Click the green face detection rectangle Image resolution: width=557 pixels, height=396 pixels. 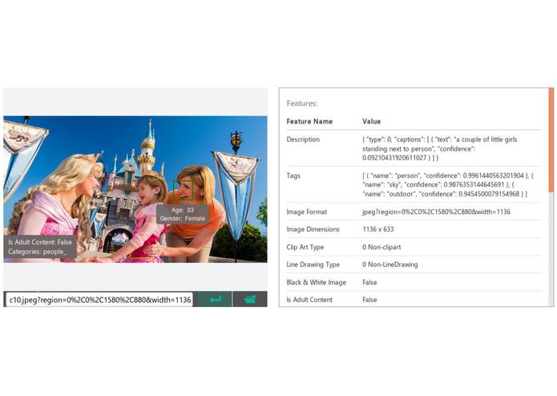[x=183, y=189]
